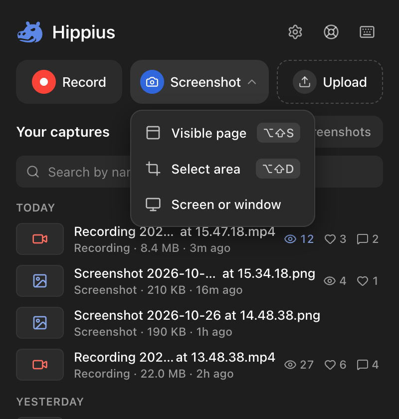Image resolution: width=399 pixels, height=419 pixels.
Task: Open settings via the gear icon
Action: click(x=295, y=32)
